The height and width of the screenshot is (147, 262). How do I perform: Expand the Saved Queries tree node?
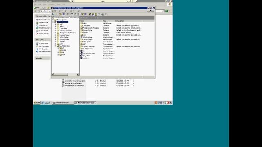point(53,20)
